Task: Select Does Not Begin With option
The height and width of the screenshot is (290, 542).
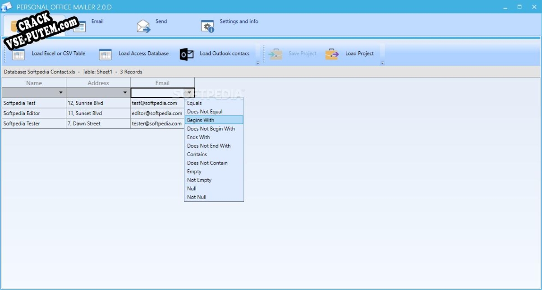Action: (x=214, y=129)
